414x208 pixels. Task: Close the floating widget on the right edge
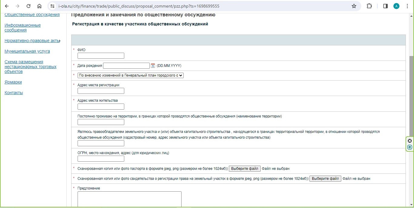click(410, 141)
